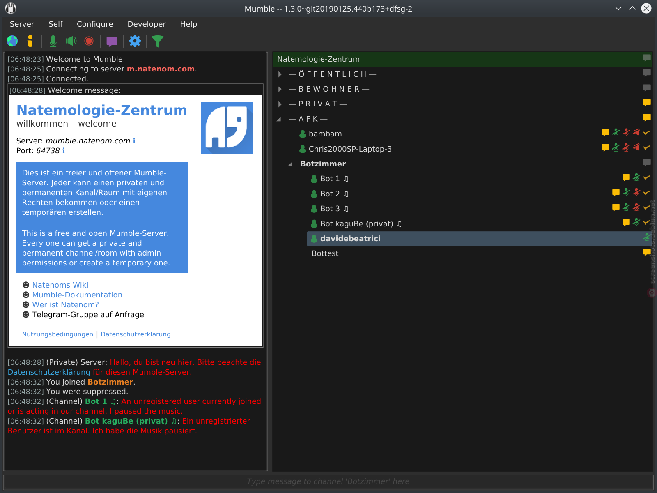The height and width of the screenshot is (493, 657).
Task: Click yellow comment icon on Bottest row
Action: pos(647,252)
